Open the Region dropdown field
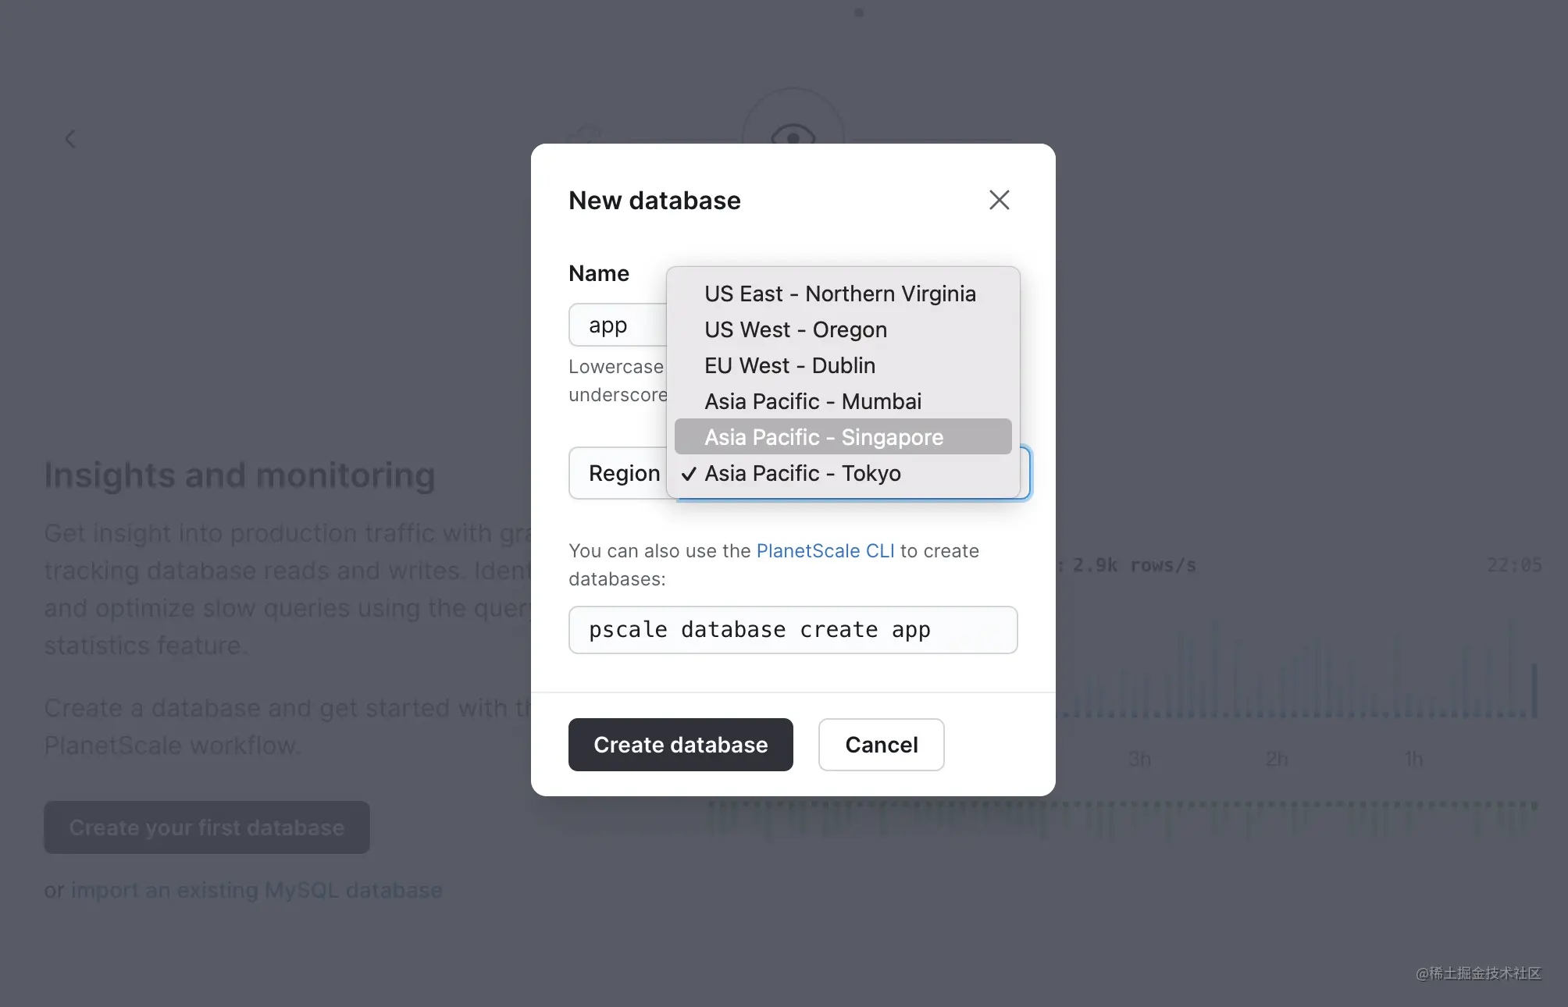Screen dimensions: 1568x1007 [799, 473]
